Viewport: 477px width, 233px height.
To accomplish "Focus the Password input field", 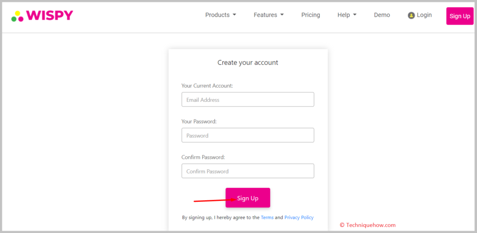I will tap(248, 135).
